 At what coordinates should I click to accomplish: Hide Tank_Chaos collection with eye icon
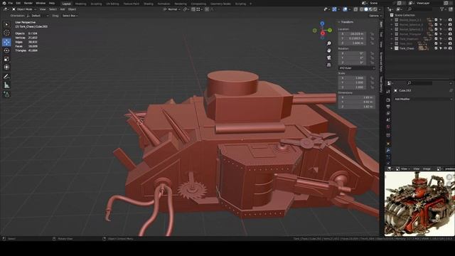tap(446, 48)
